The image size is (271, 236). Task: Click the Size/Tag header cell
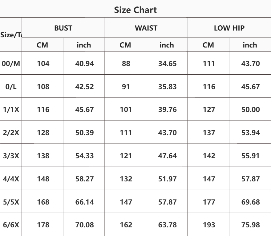click(11, 35)
